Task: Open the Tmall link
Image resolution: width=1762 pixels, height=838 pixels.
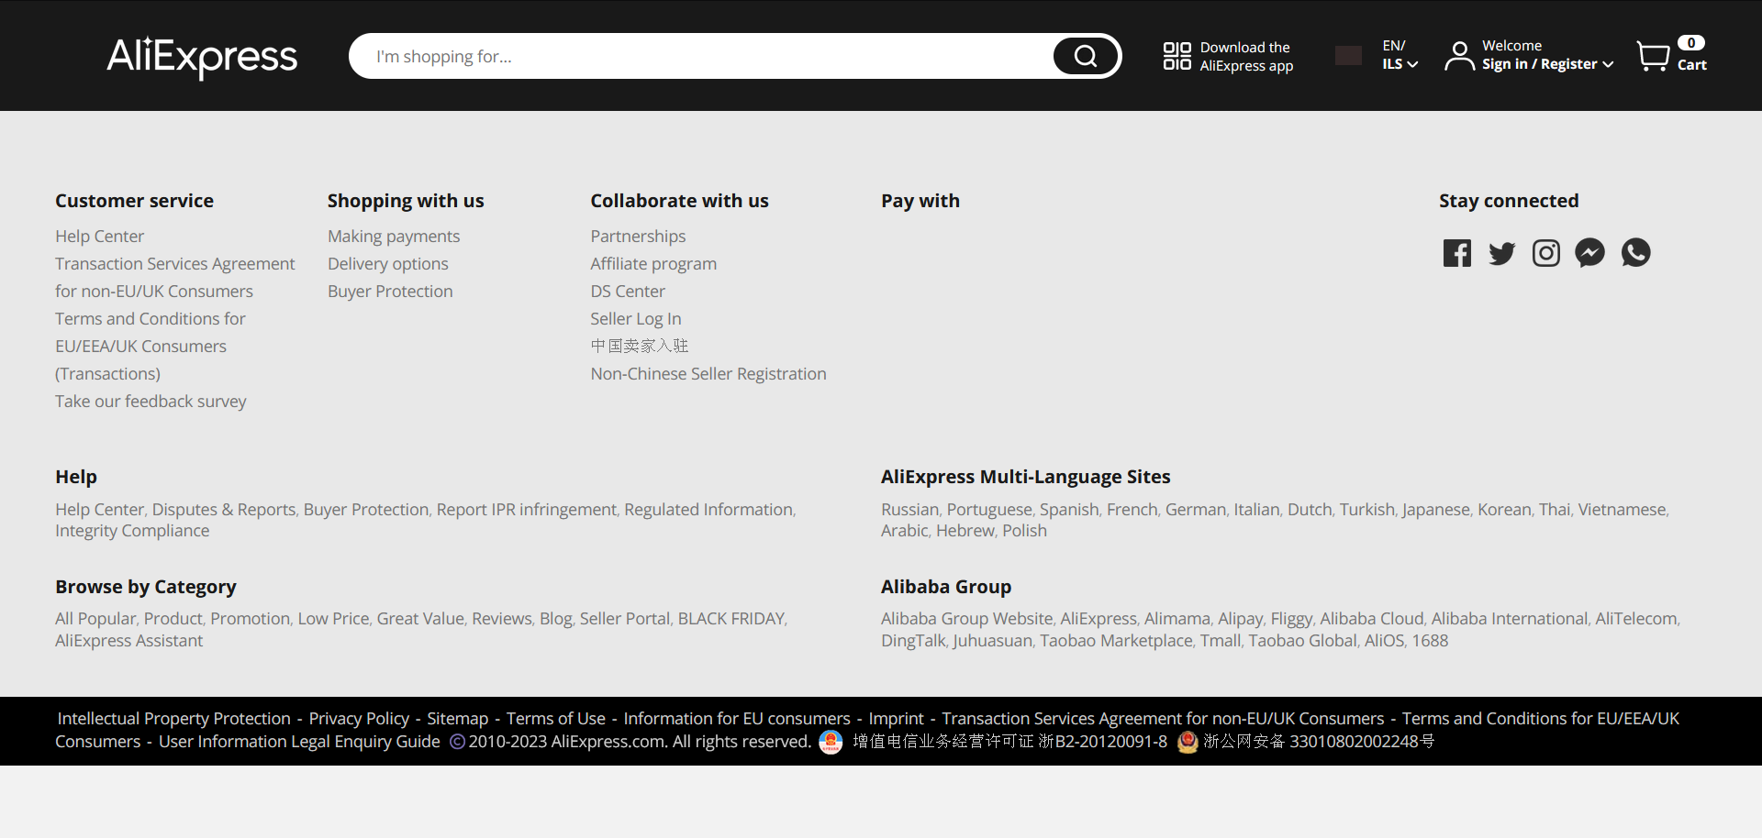Action: tap(1221, 641)
